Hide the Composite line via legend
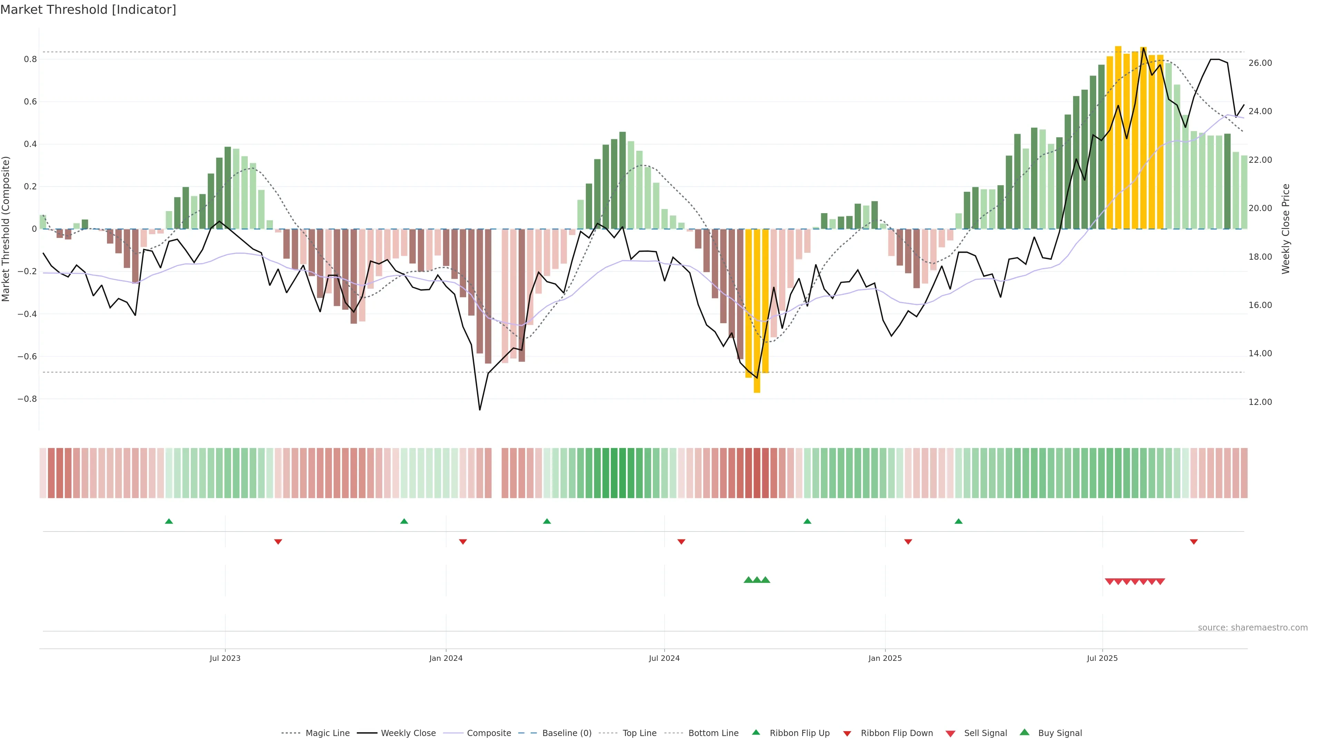Screen dimensions: 1325x745 coord(489,733)
